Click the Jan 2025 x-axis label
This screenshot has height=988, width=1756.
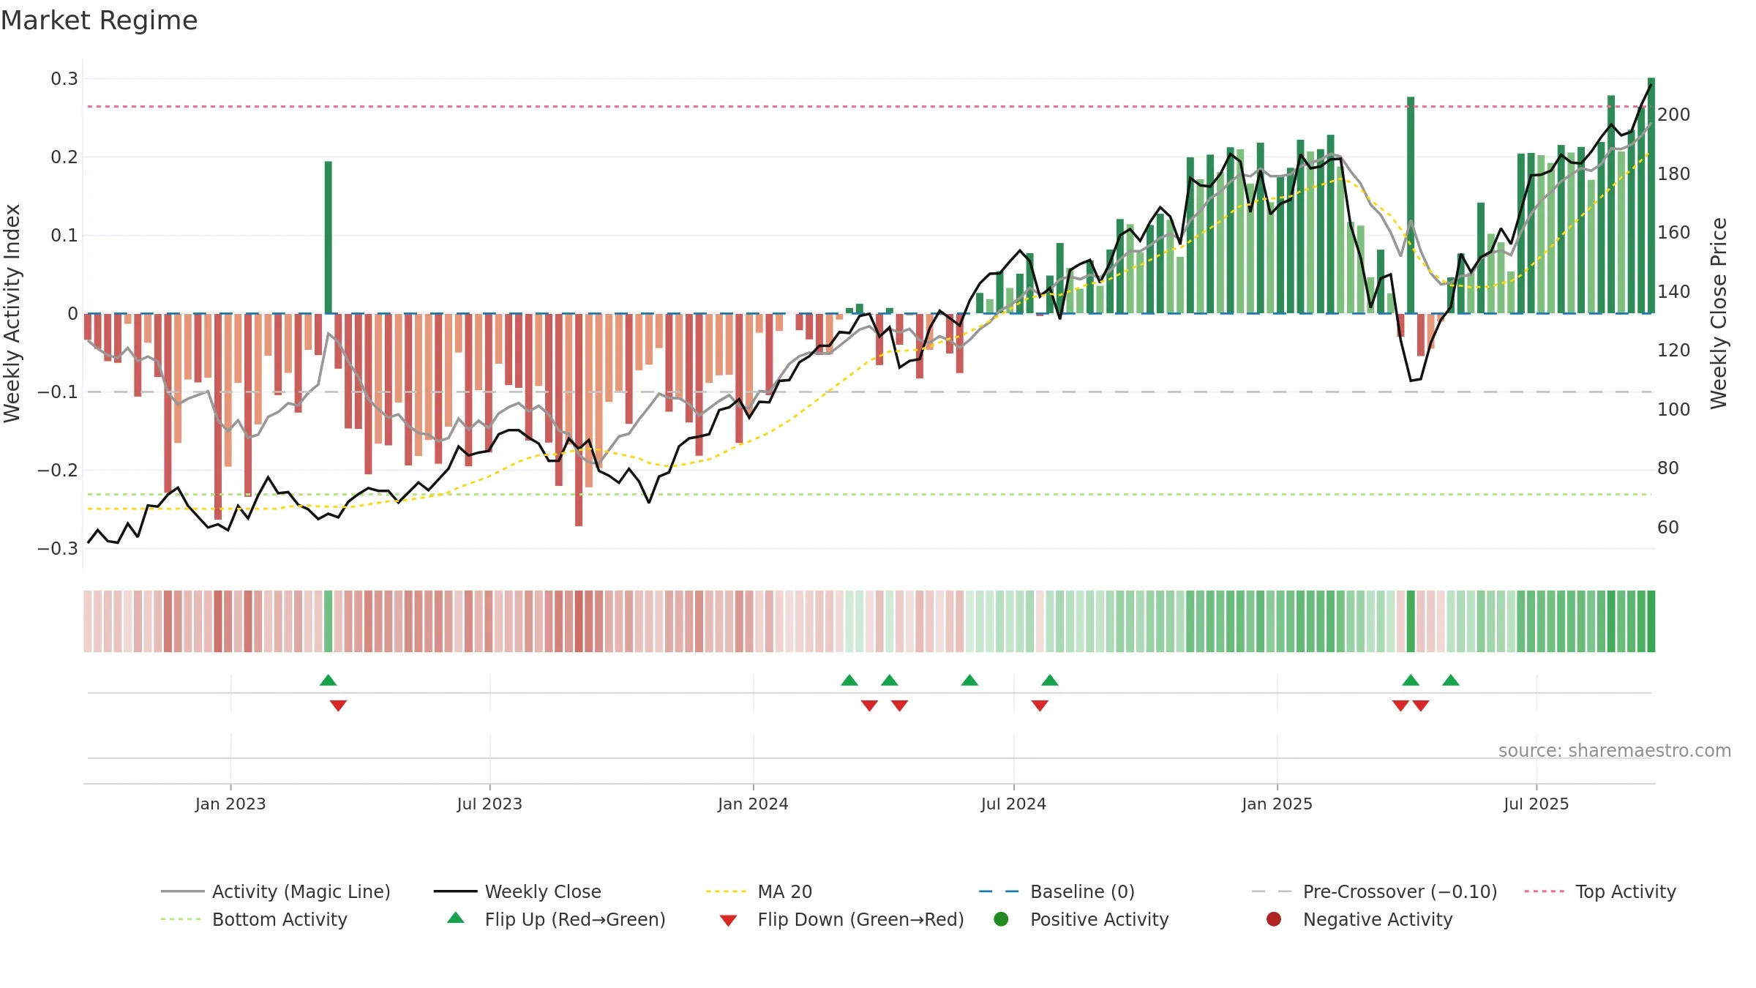tap(1277, 804)
